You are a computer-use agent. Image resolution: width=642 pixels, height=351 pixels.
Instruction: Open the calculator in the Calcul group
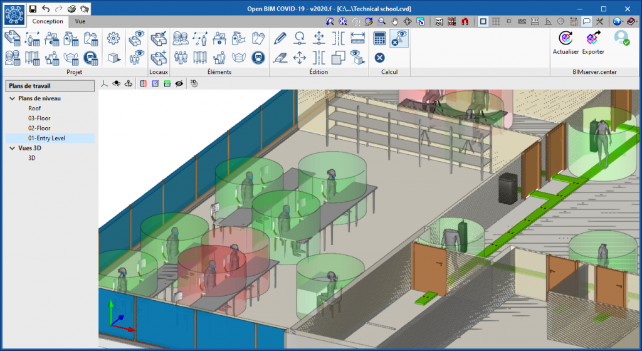click(379, 38)
